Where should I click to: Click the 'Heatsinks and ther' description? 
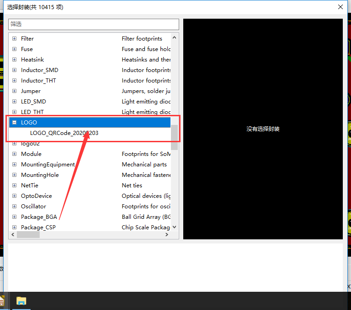[x=146, y=60]
